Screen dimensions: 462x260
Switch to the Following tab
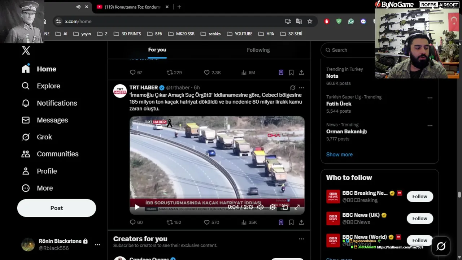click(258, 50)
